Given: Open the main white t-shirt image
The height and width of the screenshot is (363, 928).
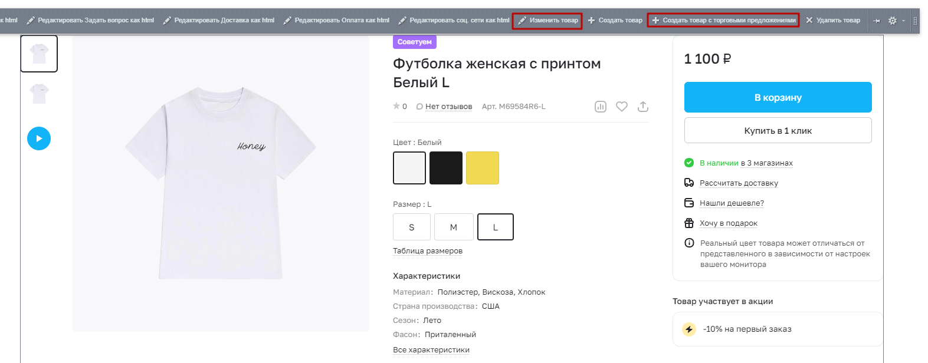Looking at the screenshot, I should pos(221,183).
